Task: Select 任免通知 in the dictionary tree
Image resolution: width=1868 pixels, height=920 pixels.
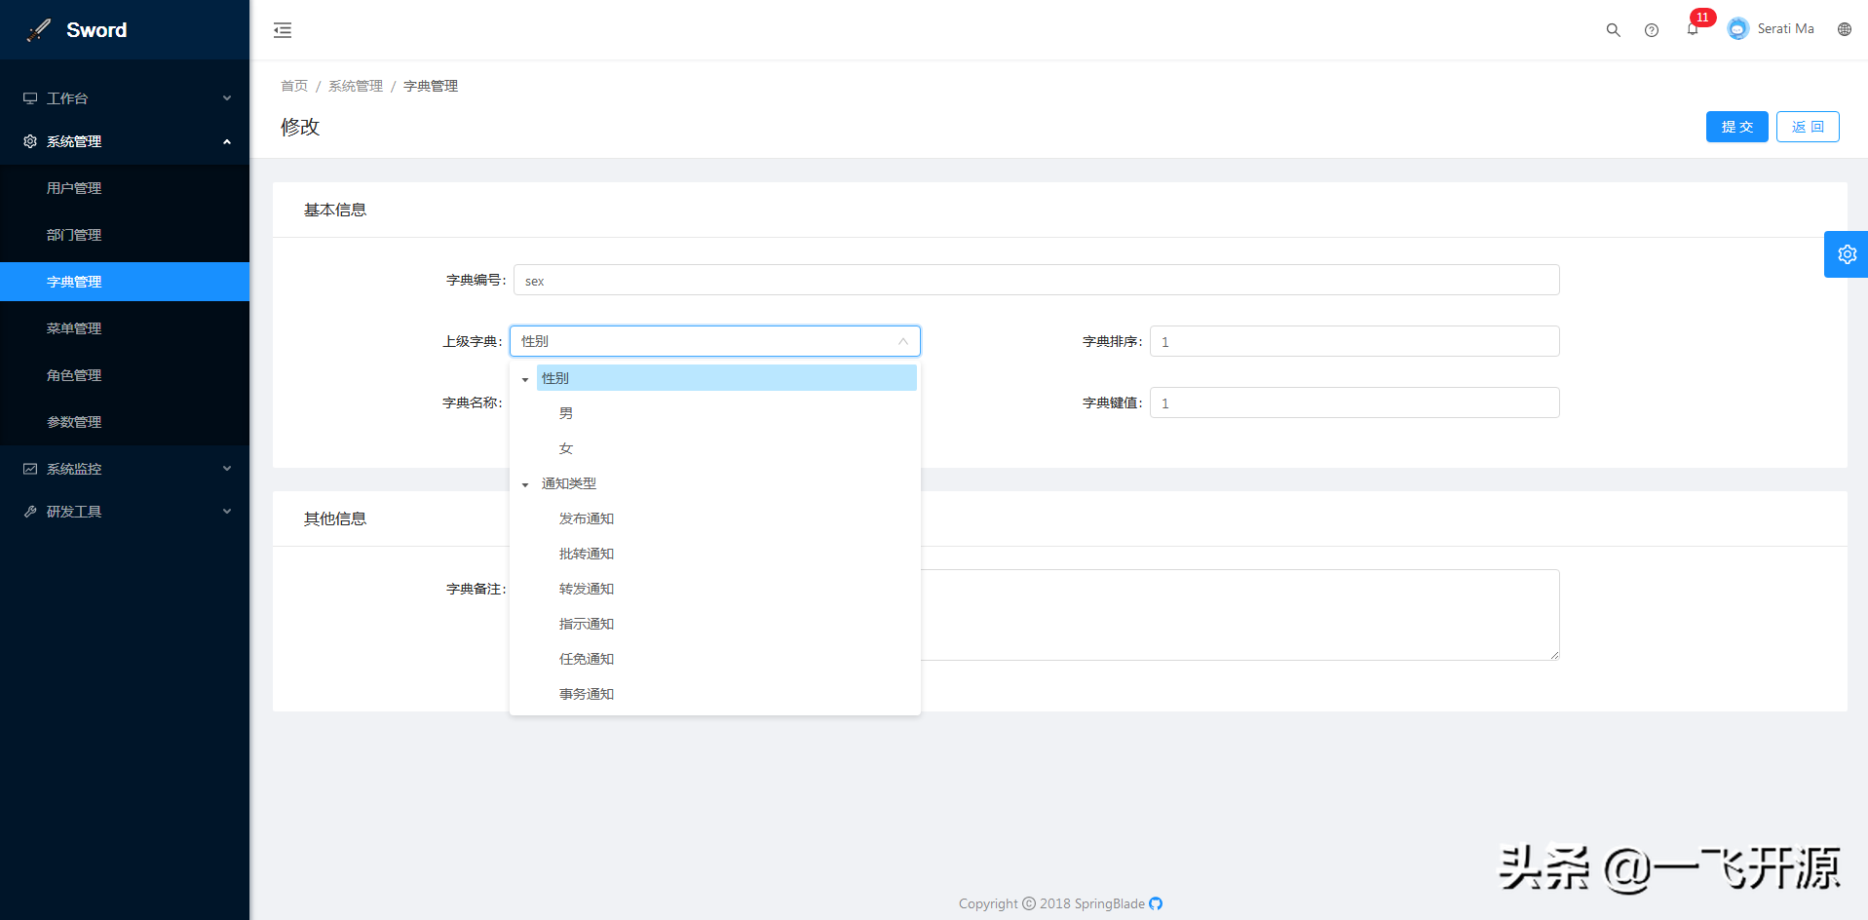Action: pyautogui.click(x=587, y=659)
